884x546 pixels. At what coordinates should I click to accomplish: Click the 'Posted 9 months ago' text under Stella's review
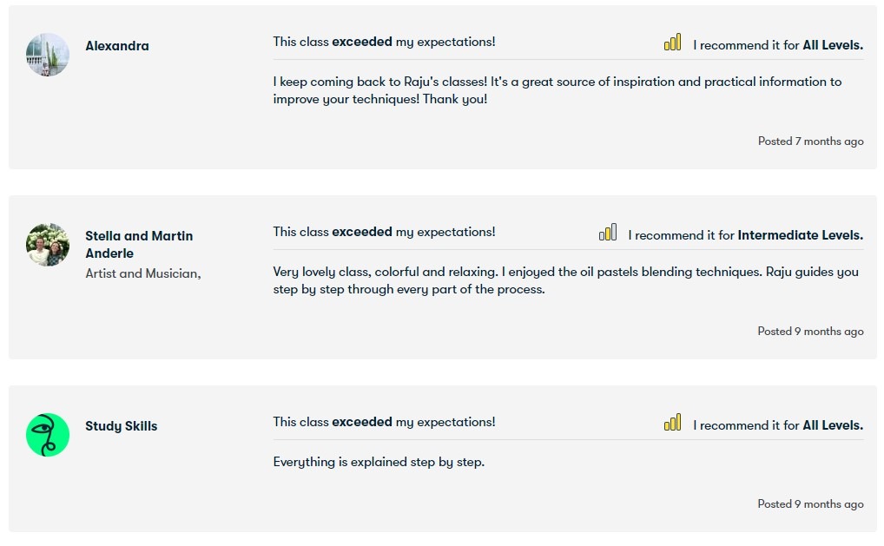click(810, 332)
